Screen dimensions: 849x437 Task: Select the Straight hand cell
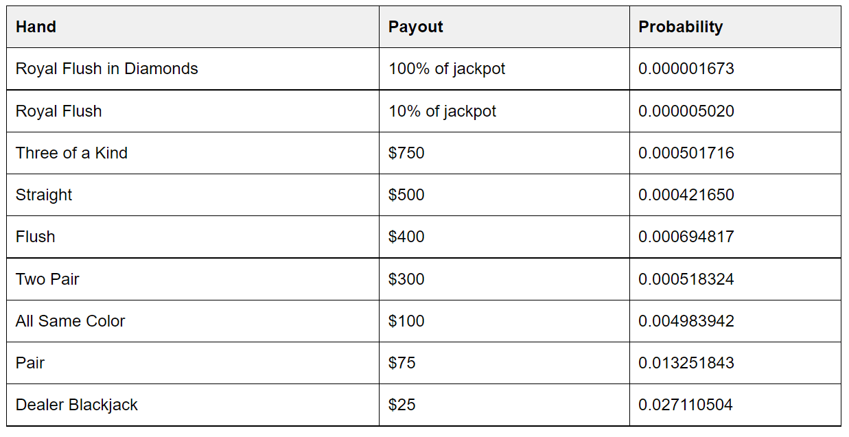click(193, 195)
